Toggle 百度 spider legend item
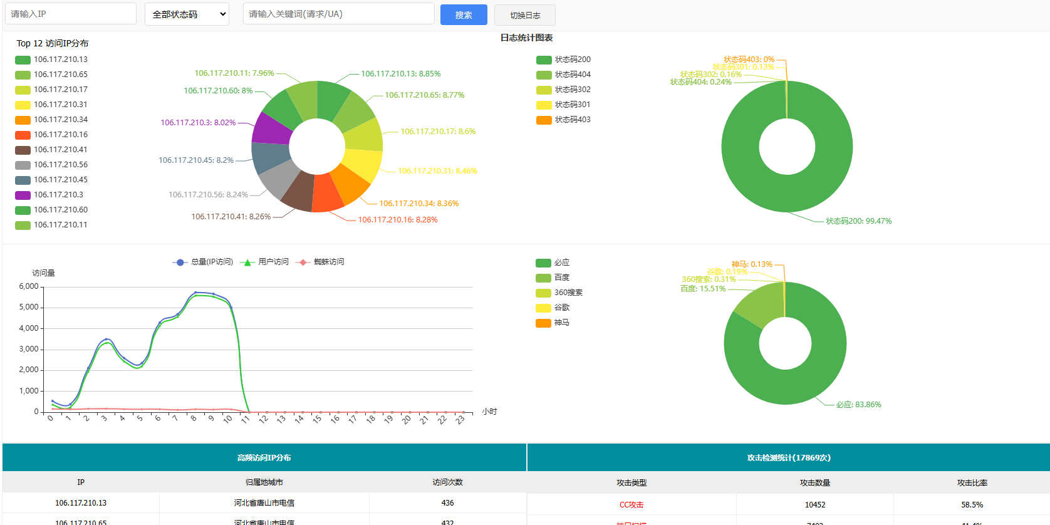Screen dimensions: 1050x525 553,278
